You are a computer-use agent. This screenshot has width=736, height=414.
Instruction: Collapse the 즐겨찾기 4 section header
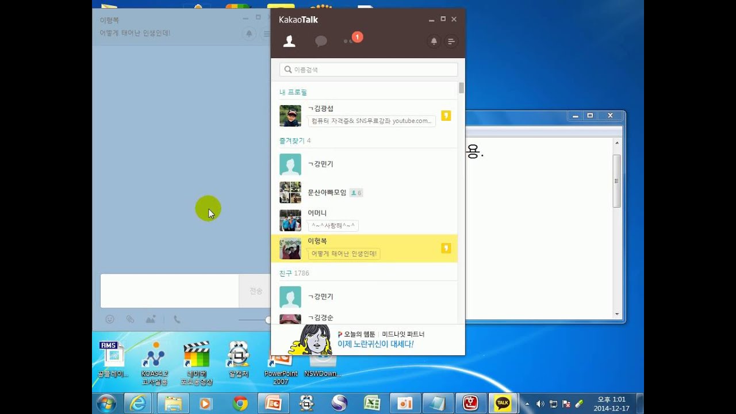(295, 140)
